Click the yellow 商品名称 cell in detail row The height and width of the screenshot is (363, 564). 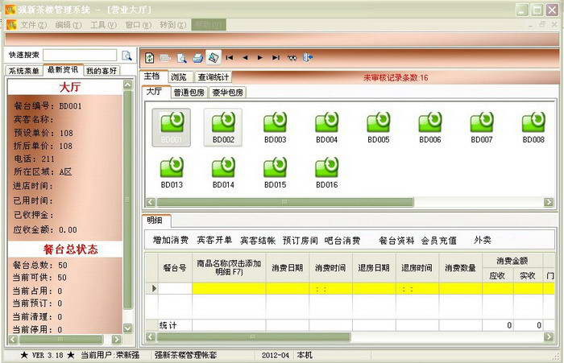click(x=229, y=289)
